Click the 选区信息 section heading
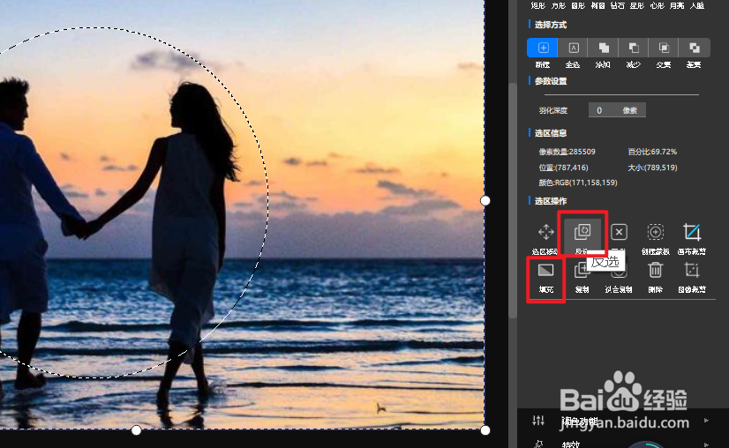729x448 pixels. click(551, 133)
